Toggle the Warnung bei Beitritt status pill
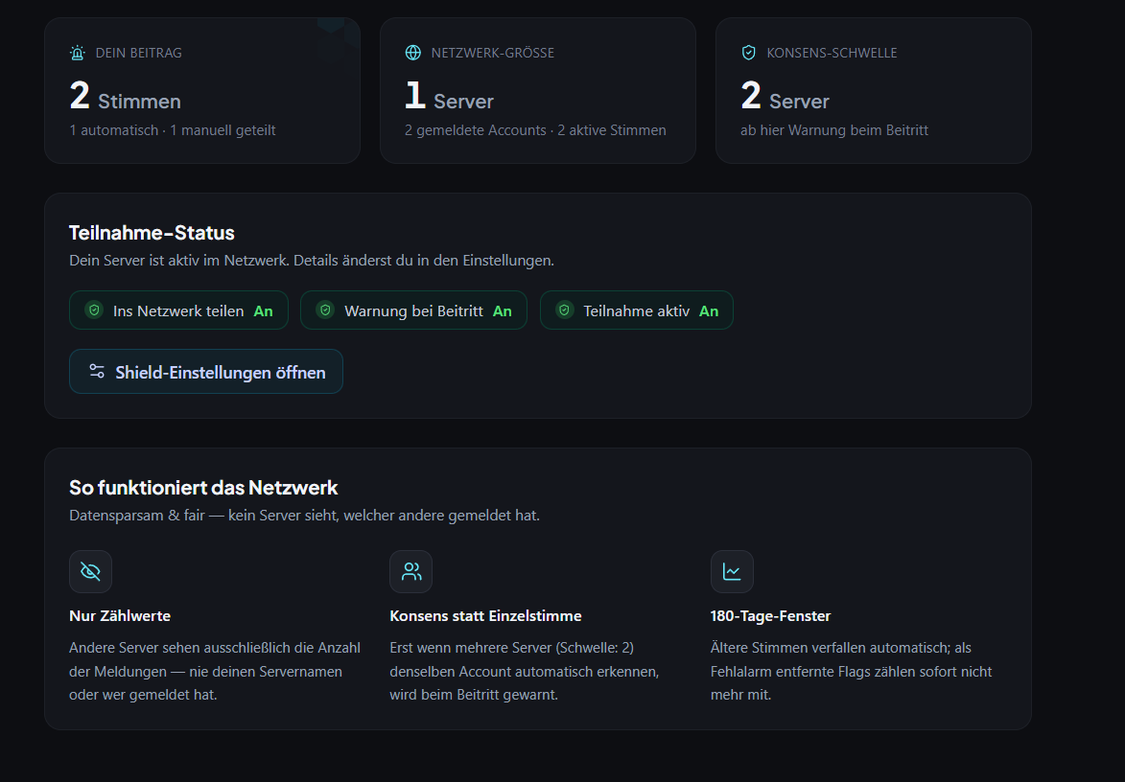This screenshot has height=782, width=1125. (413, 310)
